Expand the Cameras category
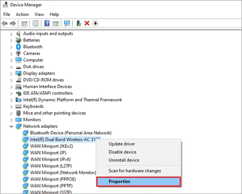 click(x=11, y=54)
